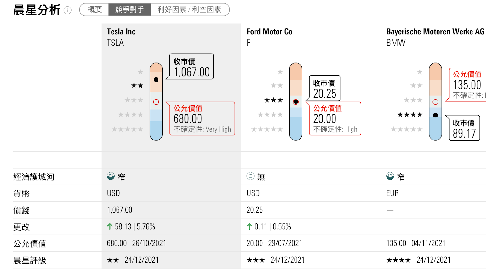The height and width of the screenshot is (269, 504).
Task: Click BMW's black closing price dot on gauge
Action: click(x=435, y=115)
